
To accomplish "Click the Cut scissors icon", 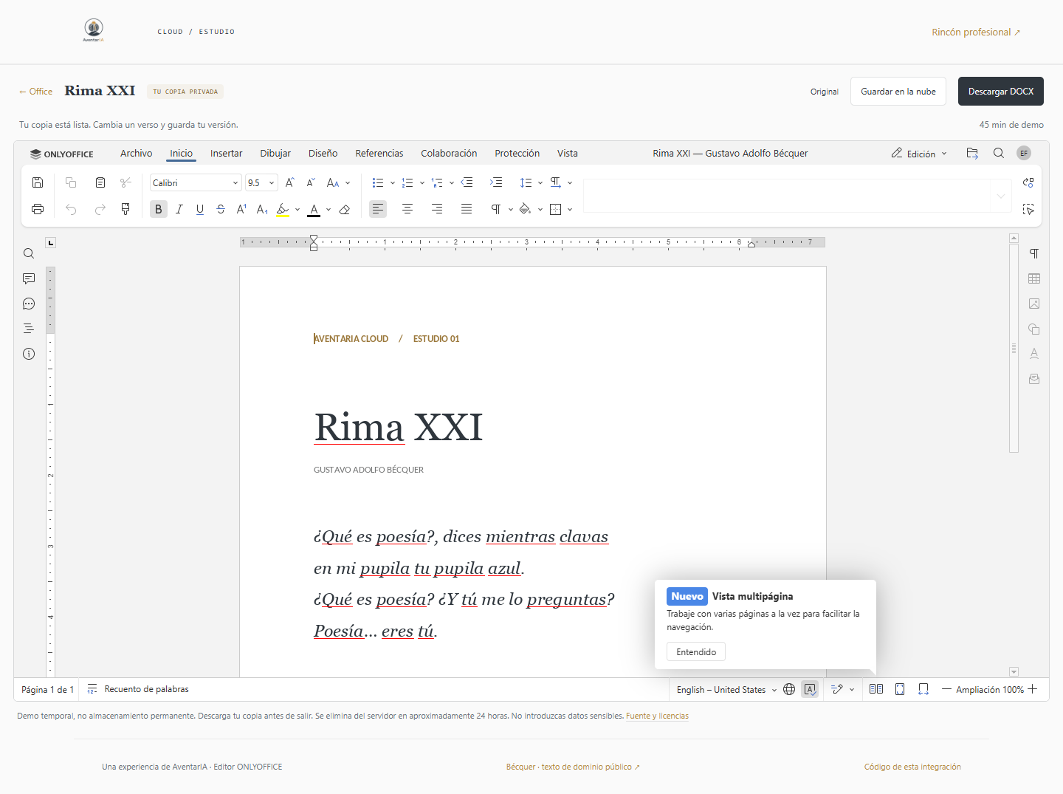I will (125, 182).
